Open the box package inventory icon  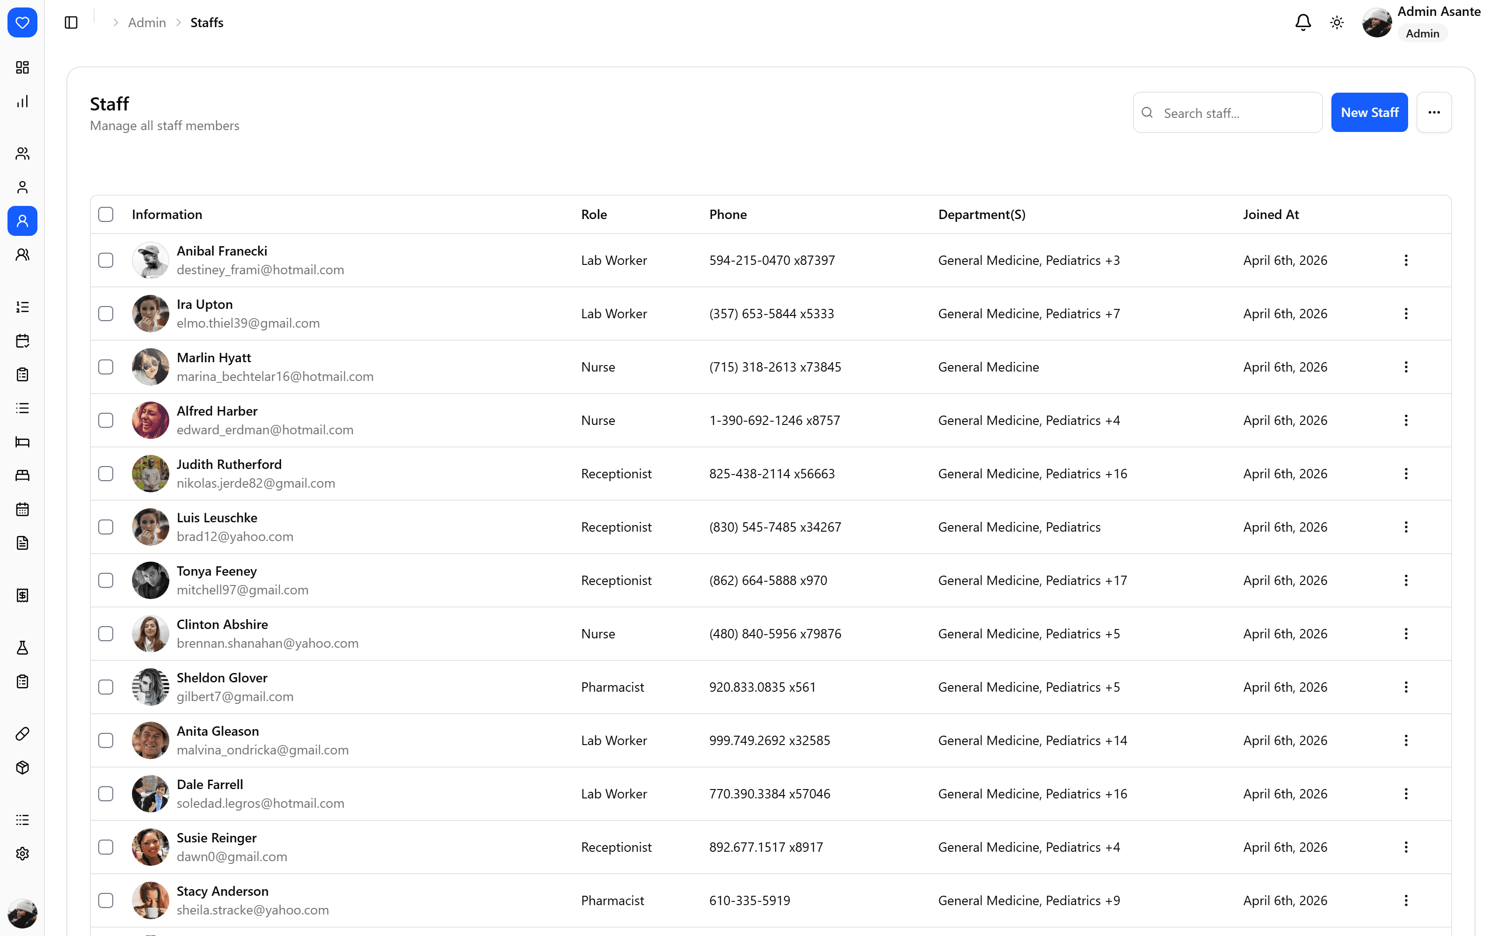click(x=22, y=768)
